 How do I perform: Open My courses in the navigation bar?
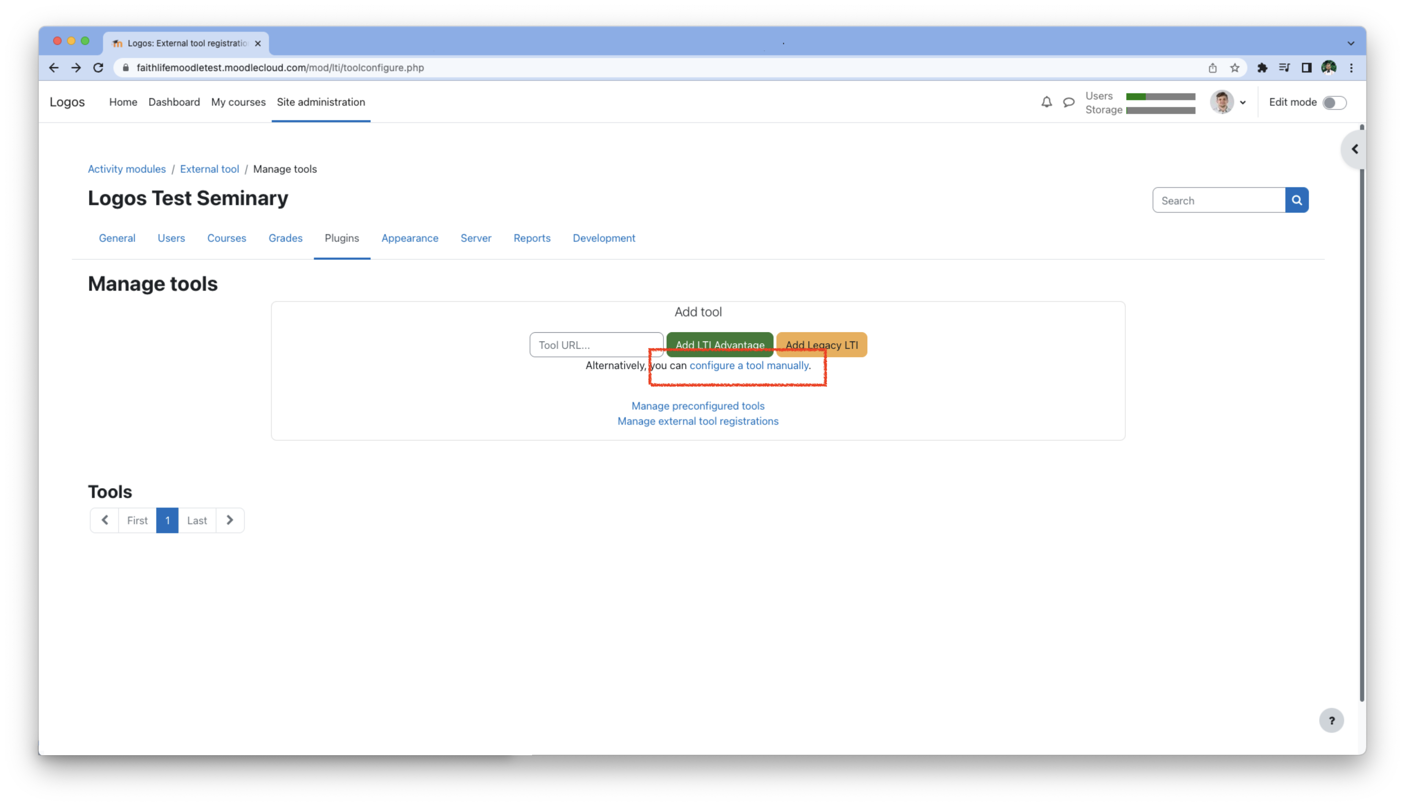click(238, 102)
